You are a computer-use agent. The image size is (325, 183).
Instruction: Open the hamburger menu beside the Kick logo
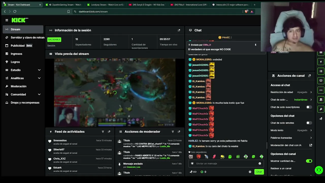coord(7,20)
